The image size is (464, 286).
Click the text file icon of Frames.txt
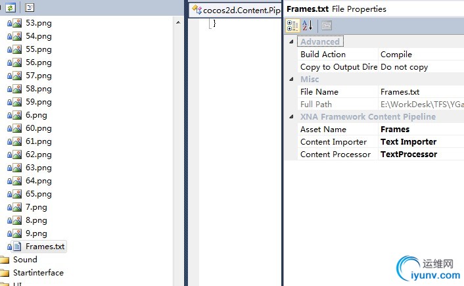click(17, 247)
